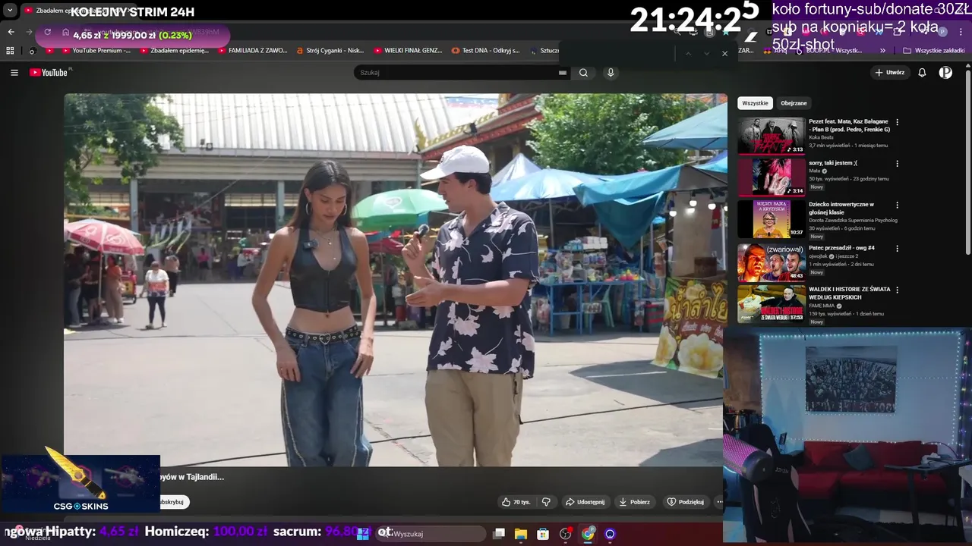972x546 pixels.
Task: Select the Wszystkie filter chip
Action: coord(755,103)
